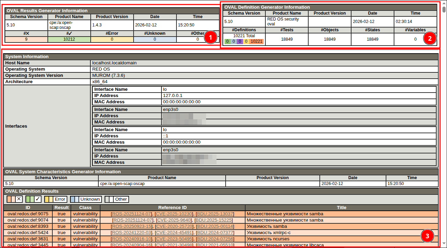Image resolution: width=447 pixels, height=248 pixels.
Task: Click the Title column header
Action: [341, 208]
